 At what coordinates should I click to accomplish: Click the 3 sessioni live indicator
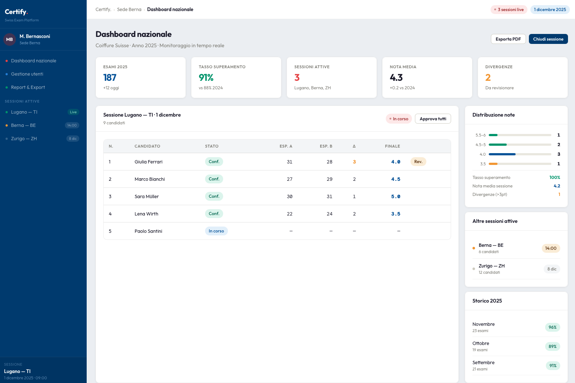tap(509, 10)
